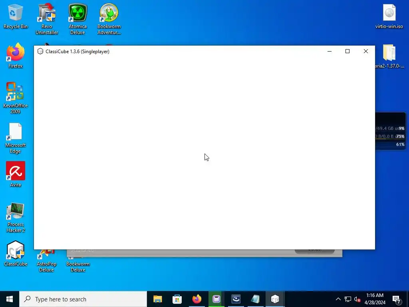Click the taskbar search box
Screen dimensions: 409x307
click(83, 299)
